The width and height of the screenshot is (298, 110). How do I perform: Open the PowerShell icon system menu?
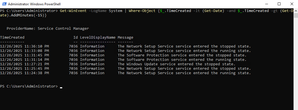[4, 4]
